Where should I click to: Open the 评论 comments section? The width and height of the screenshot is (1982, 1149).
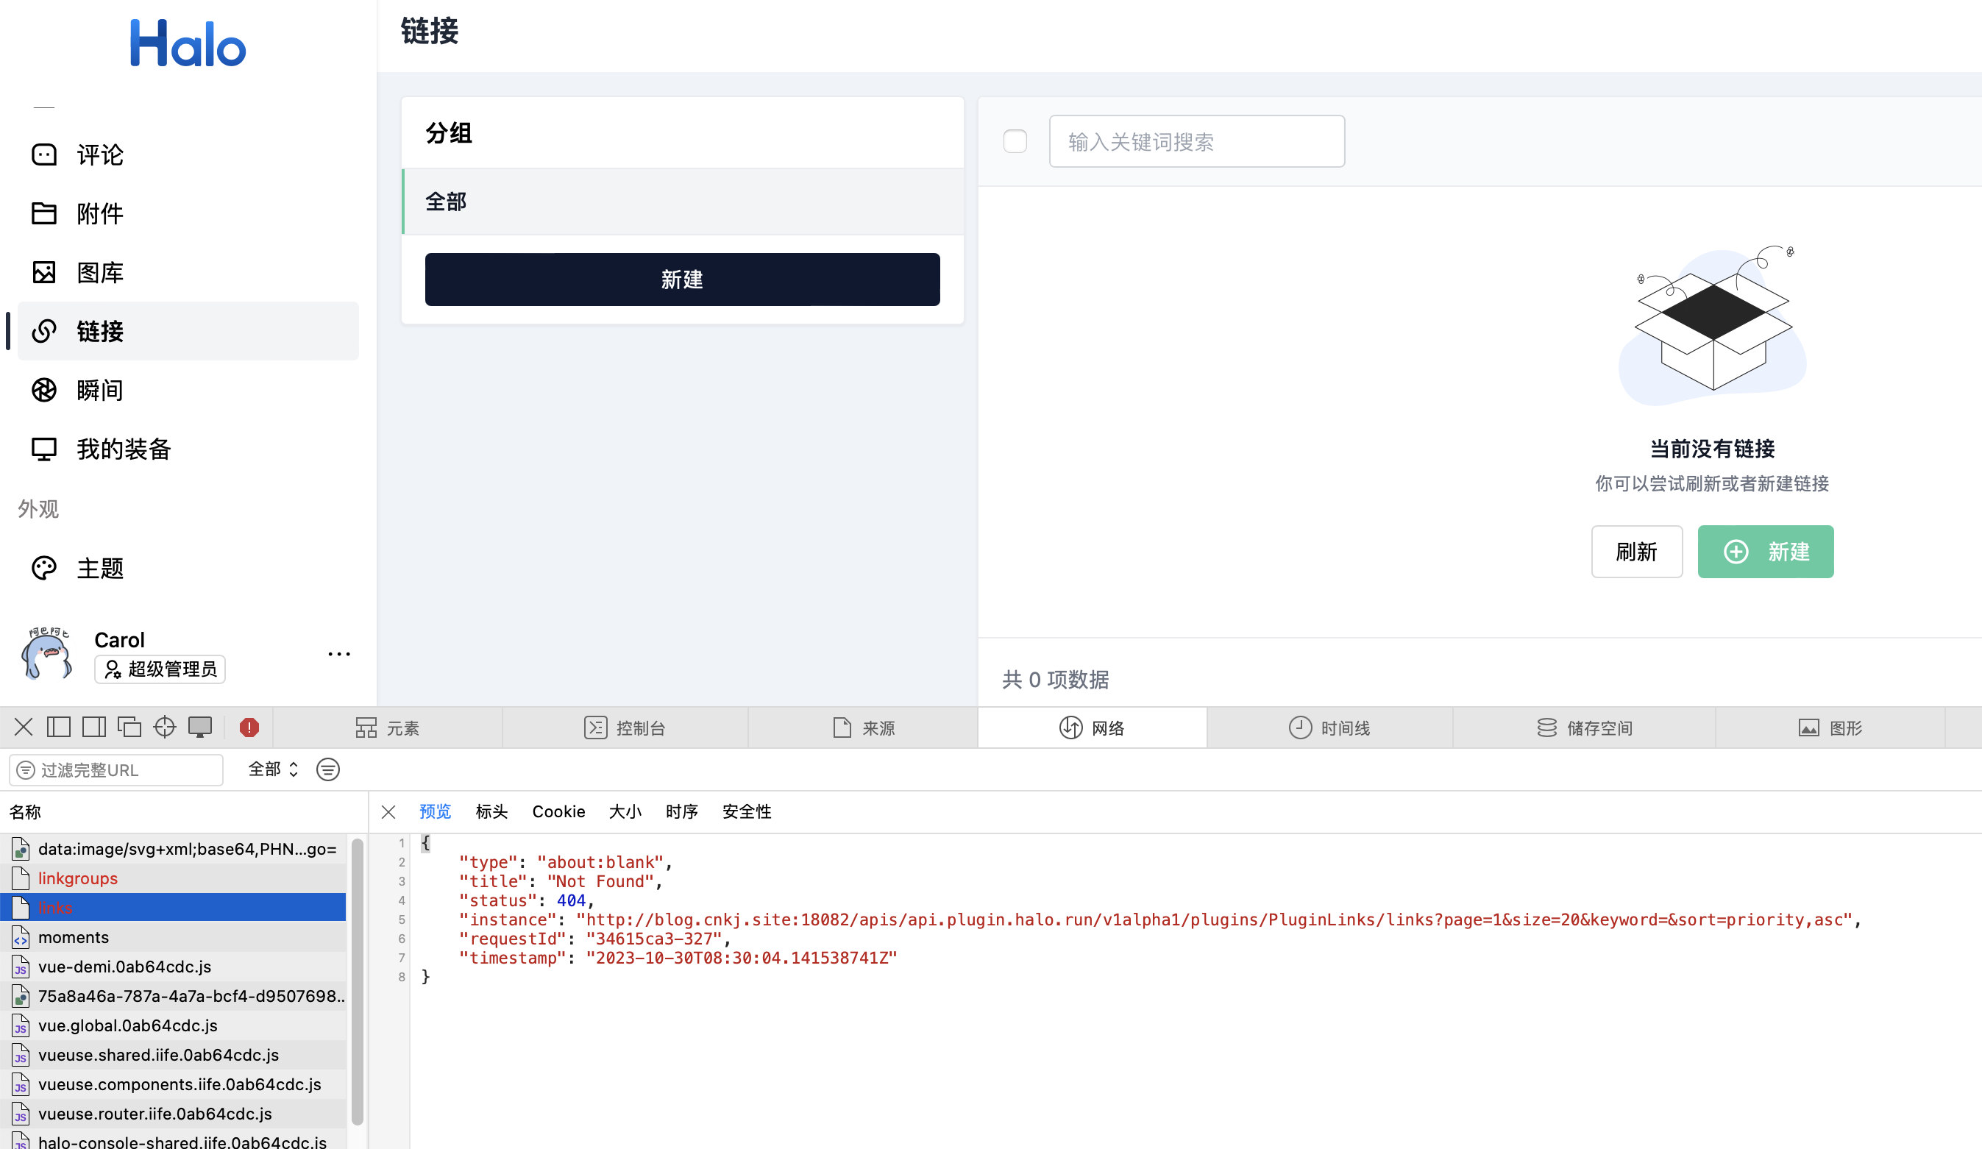[100, 154]
